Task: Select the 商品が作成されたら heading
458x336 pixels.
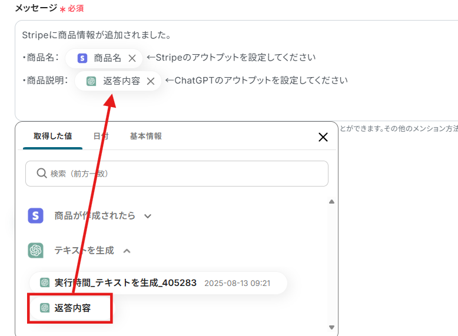Action: pyautogui.click(x=95, y=216)
